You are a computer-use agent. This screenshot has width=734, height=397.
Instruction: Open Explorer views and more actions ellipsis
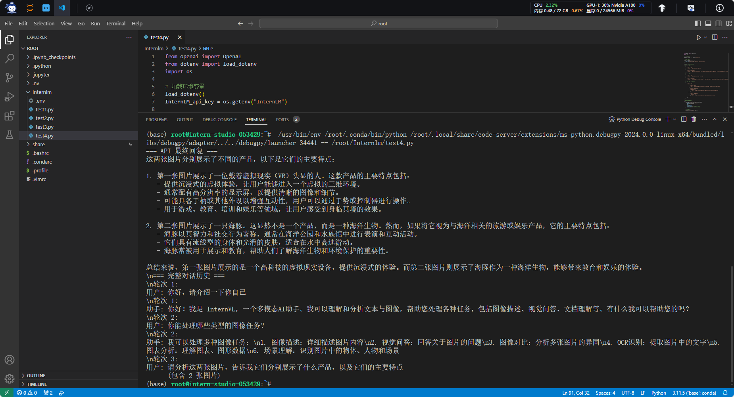click(x=129, y=37)
